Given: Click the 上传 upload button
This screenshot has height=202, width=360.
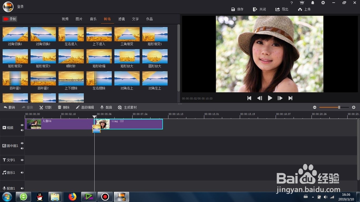Looking at the screenshot, I should (304, 9).
